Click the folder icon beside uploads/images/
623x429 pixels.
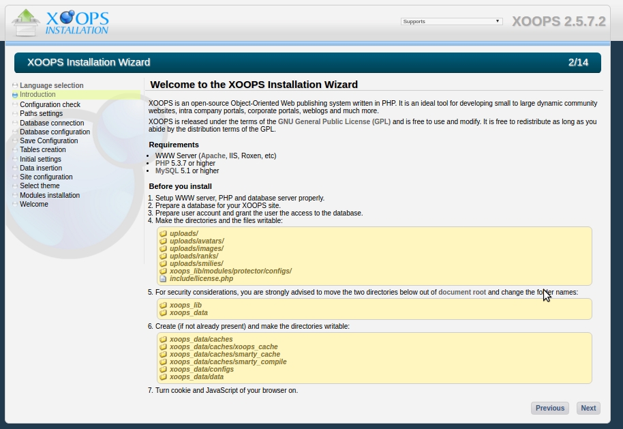point(163,249)
